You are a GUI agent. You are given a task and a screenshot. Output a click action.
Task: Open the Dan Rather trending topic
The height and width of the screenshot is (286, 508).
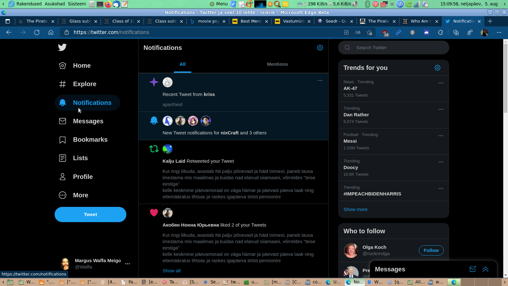coord(394,115)
